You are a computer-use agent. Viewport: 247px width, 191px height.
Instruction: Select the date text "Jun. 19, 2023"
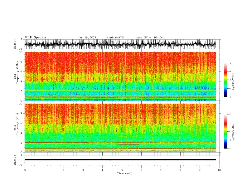tap(87, 37)
